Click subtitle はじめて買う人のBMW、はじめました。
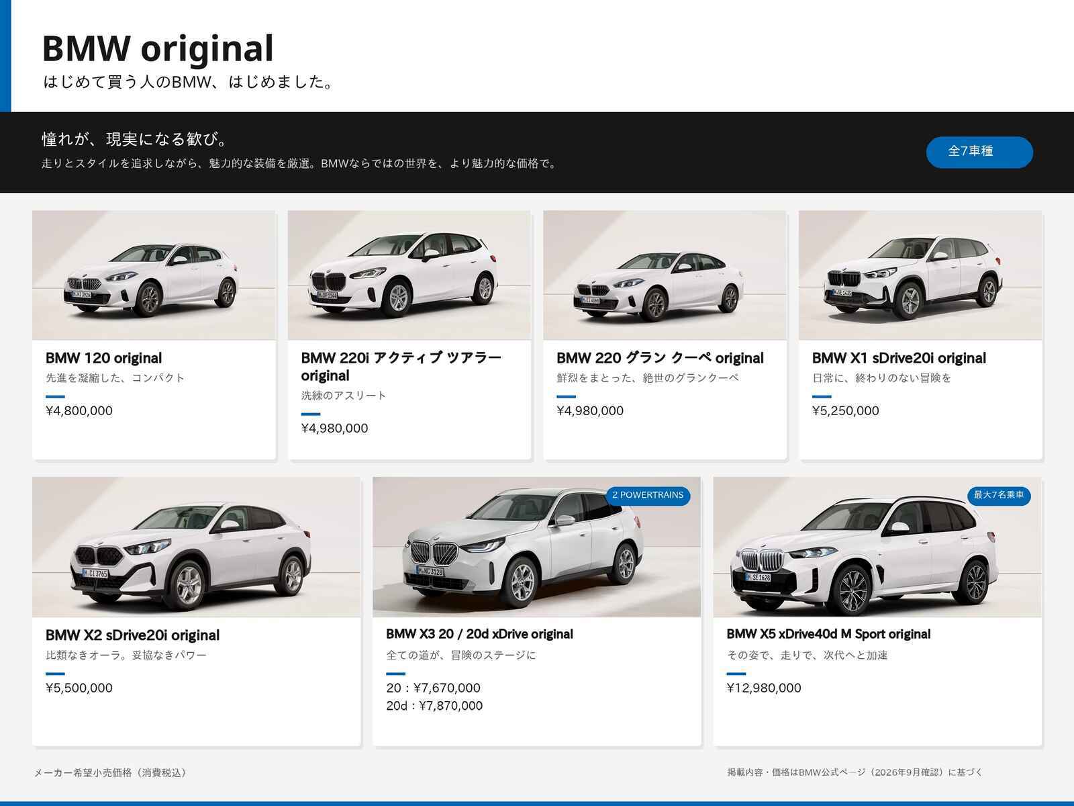 click(189, 83)
